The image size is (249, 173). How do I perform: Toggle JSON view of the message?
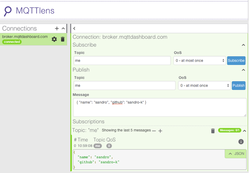click(236, 154)
